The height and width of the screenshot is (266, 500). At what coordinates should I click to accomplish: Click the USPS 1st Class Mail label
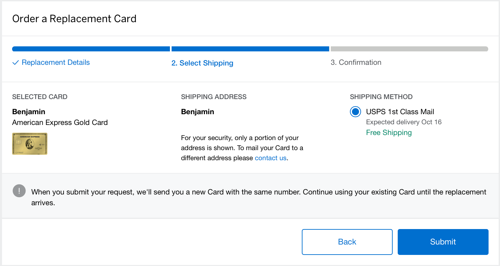point(400,112)
